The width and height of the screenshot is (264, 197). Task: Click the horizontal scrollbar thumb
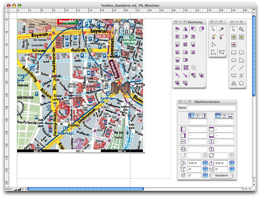click(85, 189)
